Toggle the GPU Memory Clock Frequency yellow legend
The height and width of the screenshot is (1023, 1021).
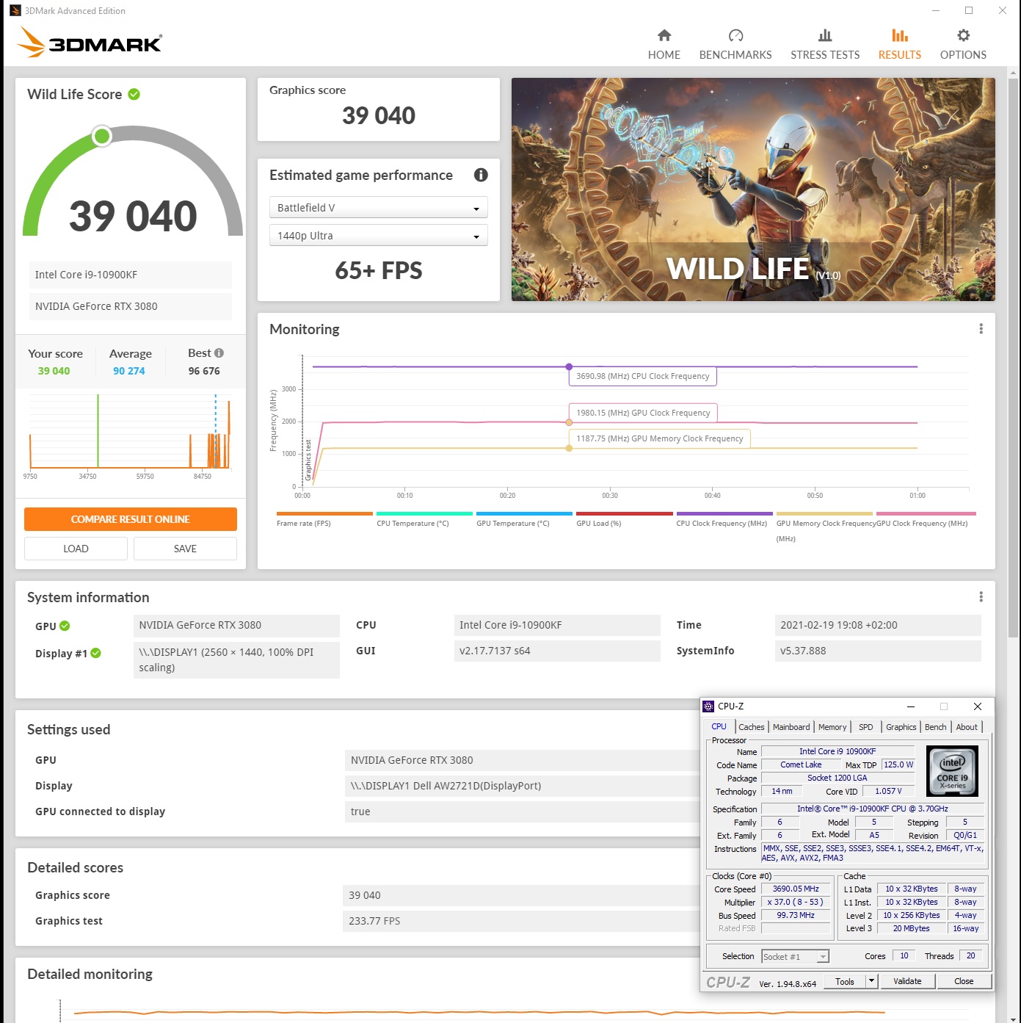(825, 526)
